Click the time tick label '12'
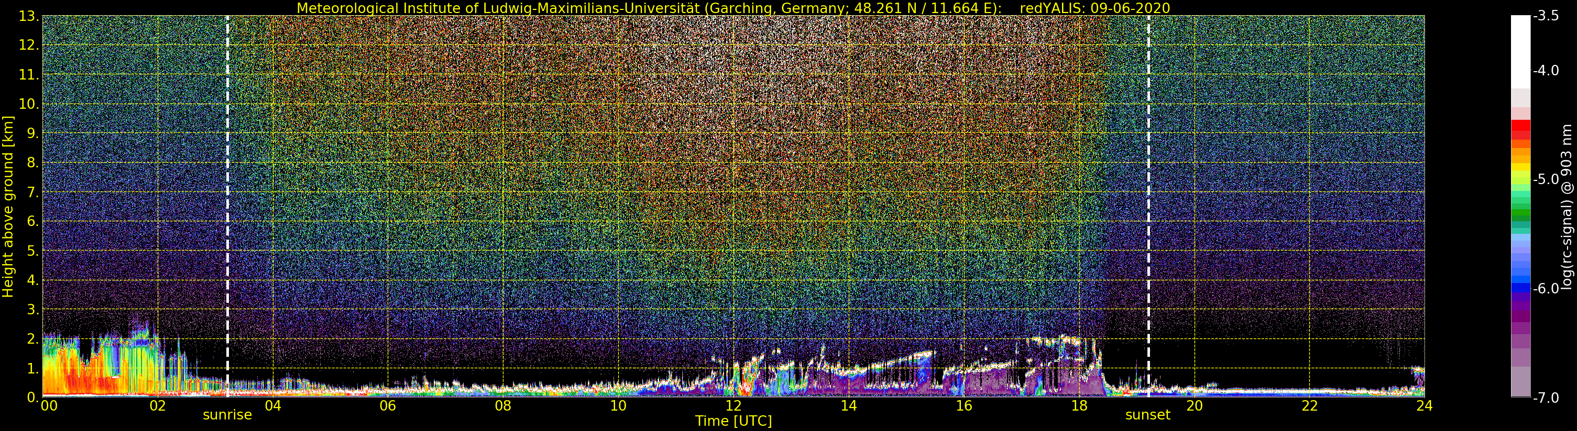The image size is (1577, 431). coord(733,406)
